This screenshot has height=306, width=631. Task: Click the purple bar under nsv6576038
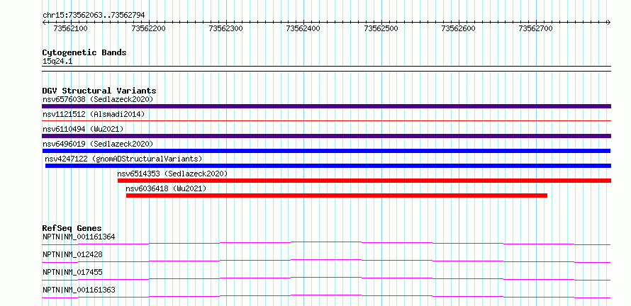click(x=326, y=106)
